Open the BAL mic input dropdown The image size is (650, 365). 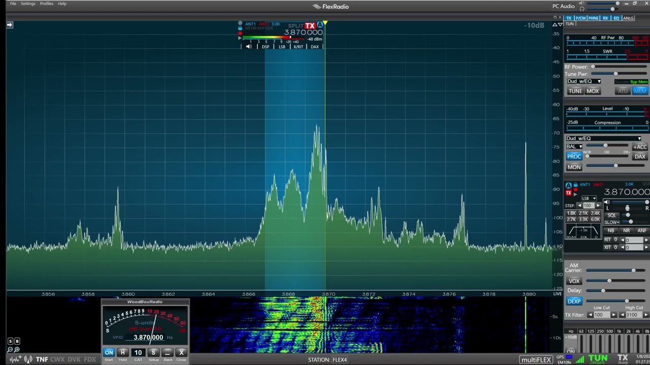click(574, 147)
